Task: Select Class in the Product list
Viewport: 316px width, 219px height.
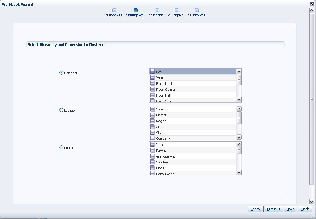Action: (x=193, y=168)
